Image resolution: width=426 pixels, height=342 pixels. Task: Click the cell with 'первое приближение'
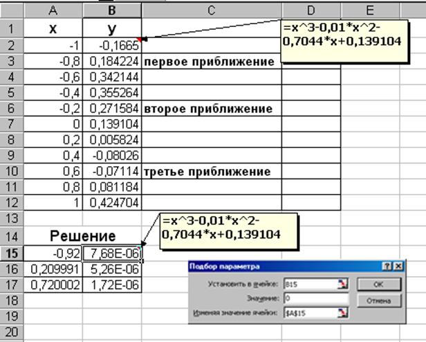[211, 62]
